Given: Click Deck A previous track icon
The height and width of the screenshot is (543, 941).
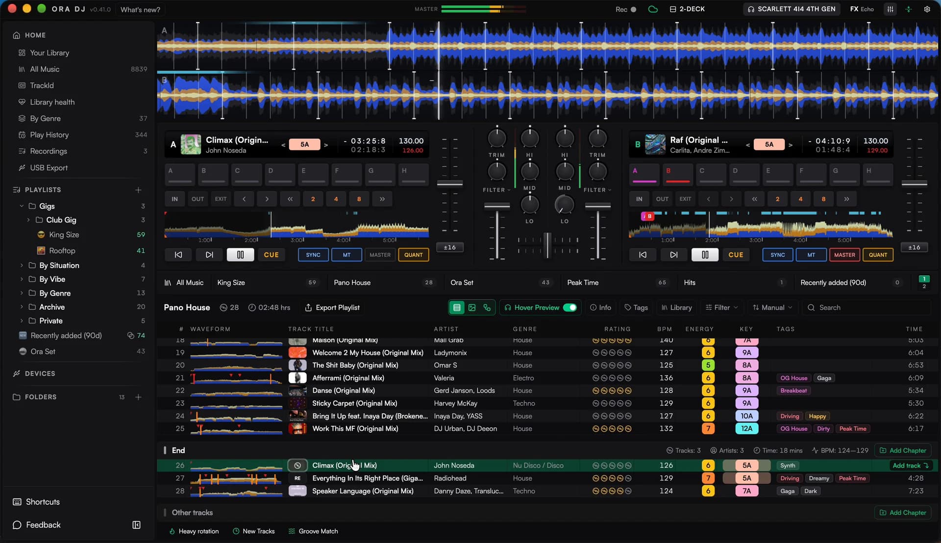Looking at the screenshot, I should [x=178, y=255].
